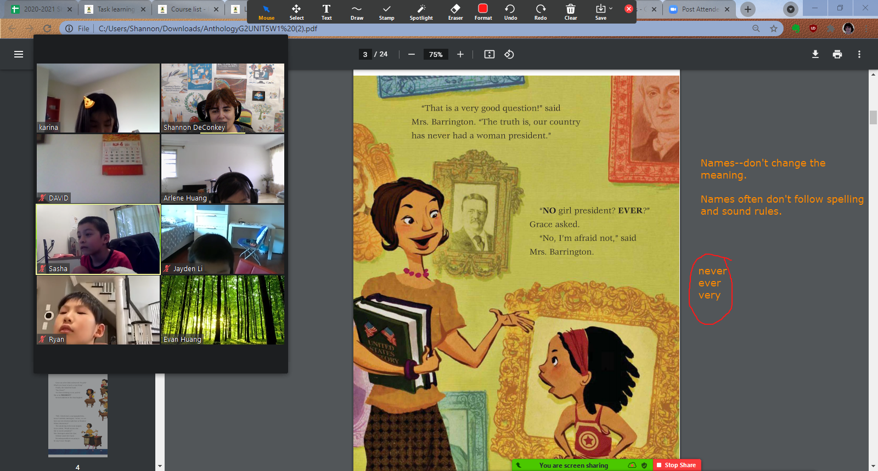Stop Share in Zoom
Image resolution: width=878 pixels, height=471 pixels.
point(677,465)
